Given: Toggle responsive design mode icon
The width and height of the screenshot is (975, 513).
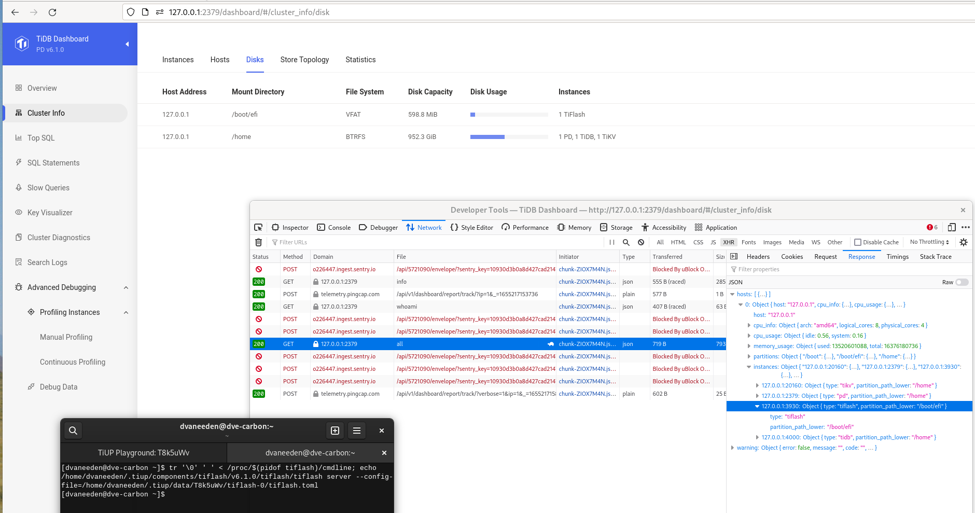Looking at the screenshot, I should 952,227.
